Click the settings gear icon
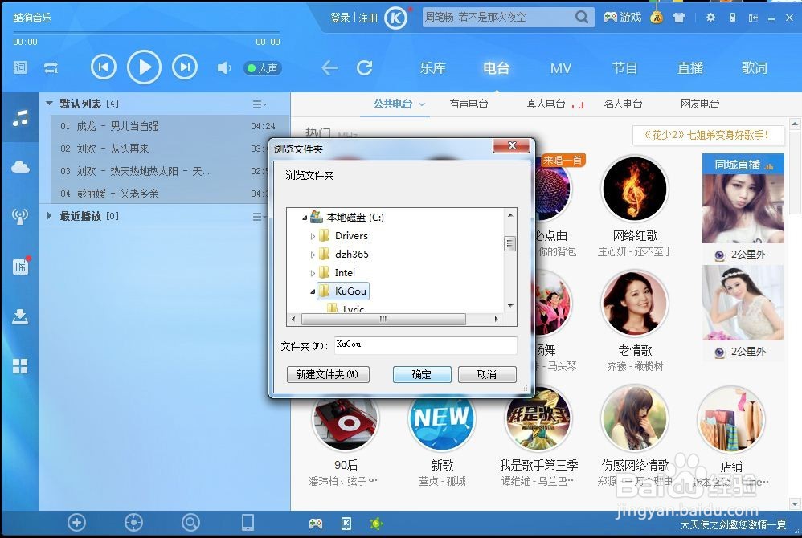 710,16
